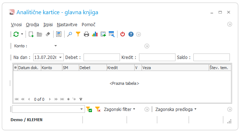The width and height of the screenshot is (239, 131).
Task: Go to the previous record
Action: pos(29,99)
